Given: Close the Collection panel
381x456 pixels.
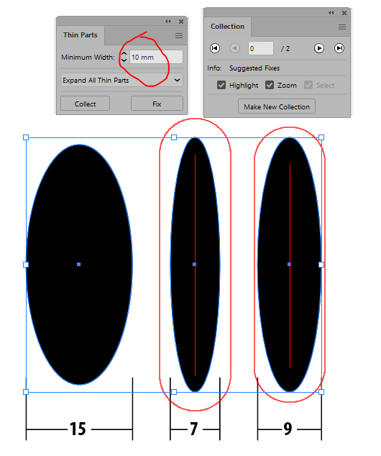Looking at the screenshot, I should 344,13.
